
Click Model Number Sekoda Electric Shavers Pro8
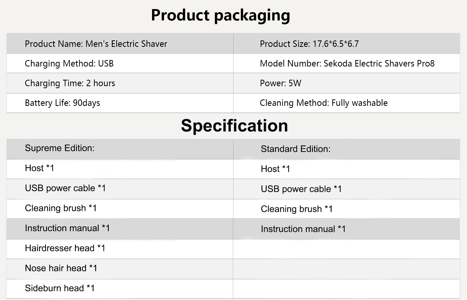[347, 64]
